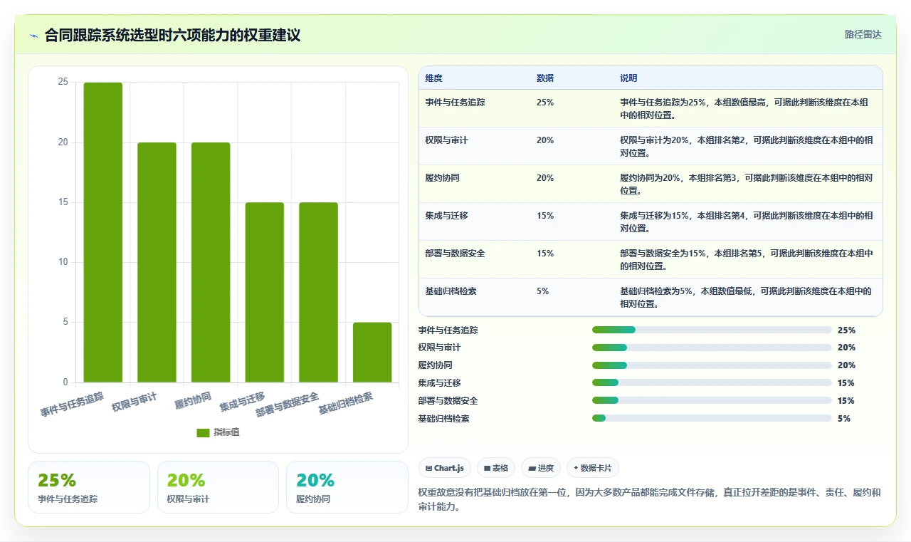Open the 20% 履约协同 data card

coord(347,487)
